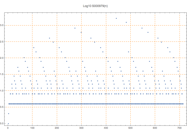Click the x-axis label "700"
Screen dimensions: 187x130
coord(180,128)
